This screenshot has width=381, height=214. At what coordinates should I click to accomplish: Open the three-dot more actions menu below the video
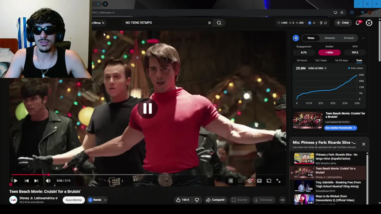pos(282,200)
